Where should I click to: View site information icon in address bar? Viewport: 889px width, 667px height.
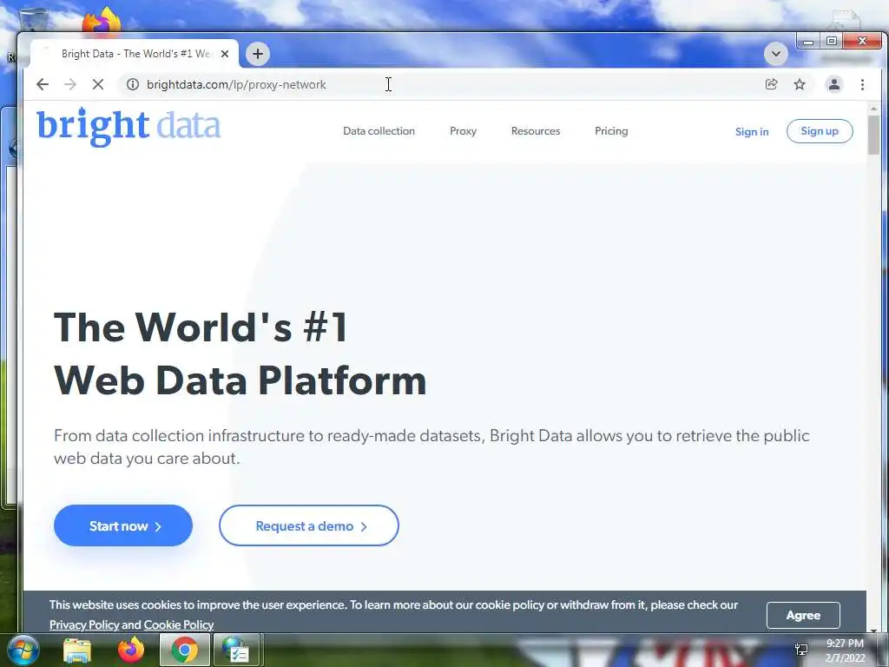coord(133,84)
